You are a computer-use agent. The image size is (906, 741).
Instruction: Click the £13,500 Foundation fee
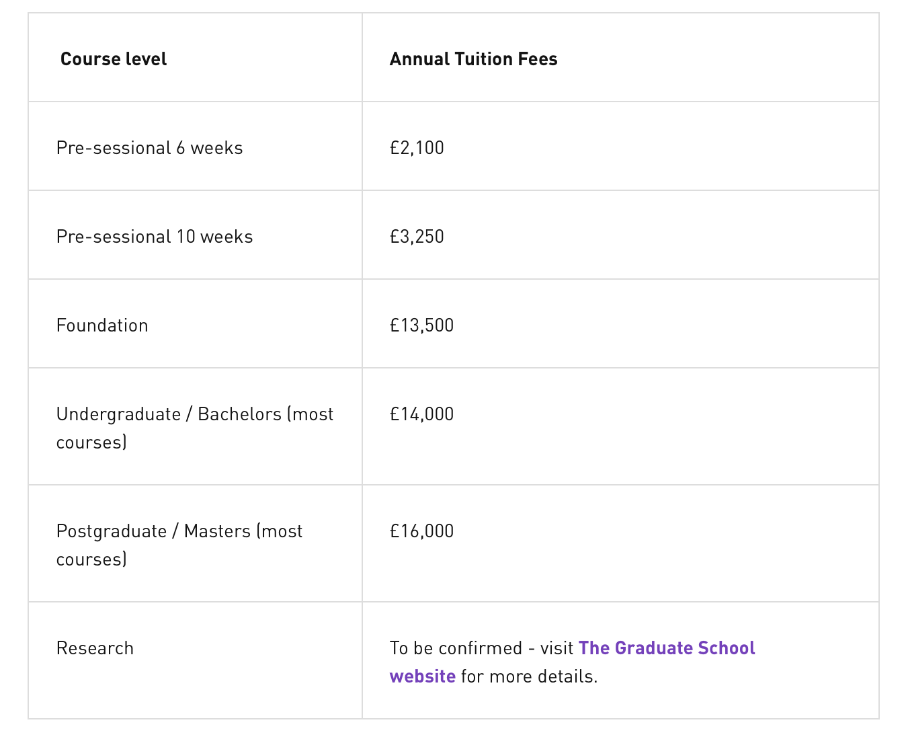[x=421, y=325]
